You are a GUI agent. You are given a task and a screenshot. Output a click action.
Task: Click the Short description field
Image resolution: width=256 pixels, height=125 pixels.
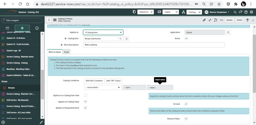[x=154, y=45]
